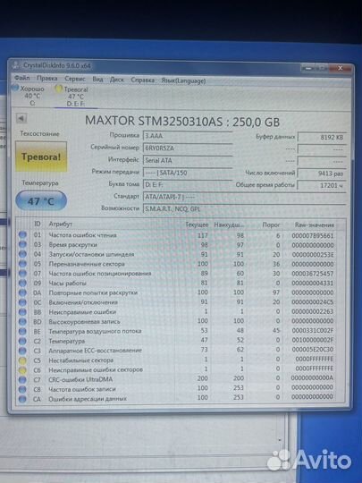This screenshot has height=483, width=362.
Task: Click status circle for attribute 0A
Action: [x=22, y=292]
